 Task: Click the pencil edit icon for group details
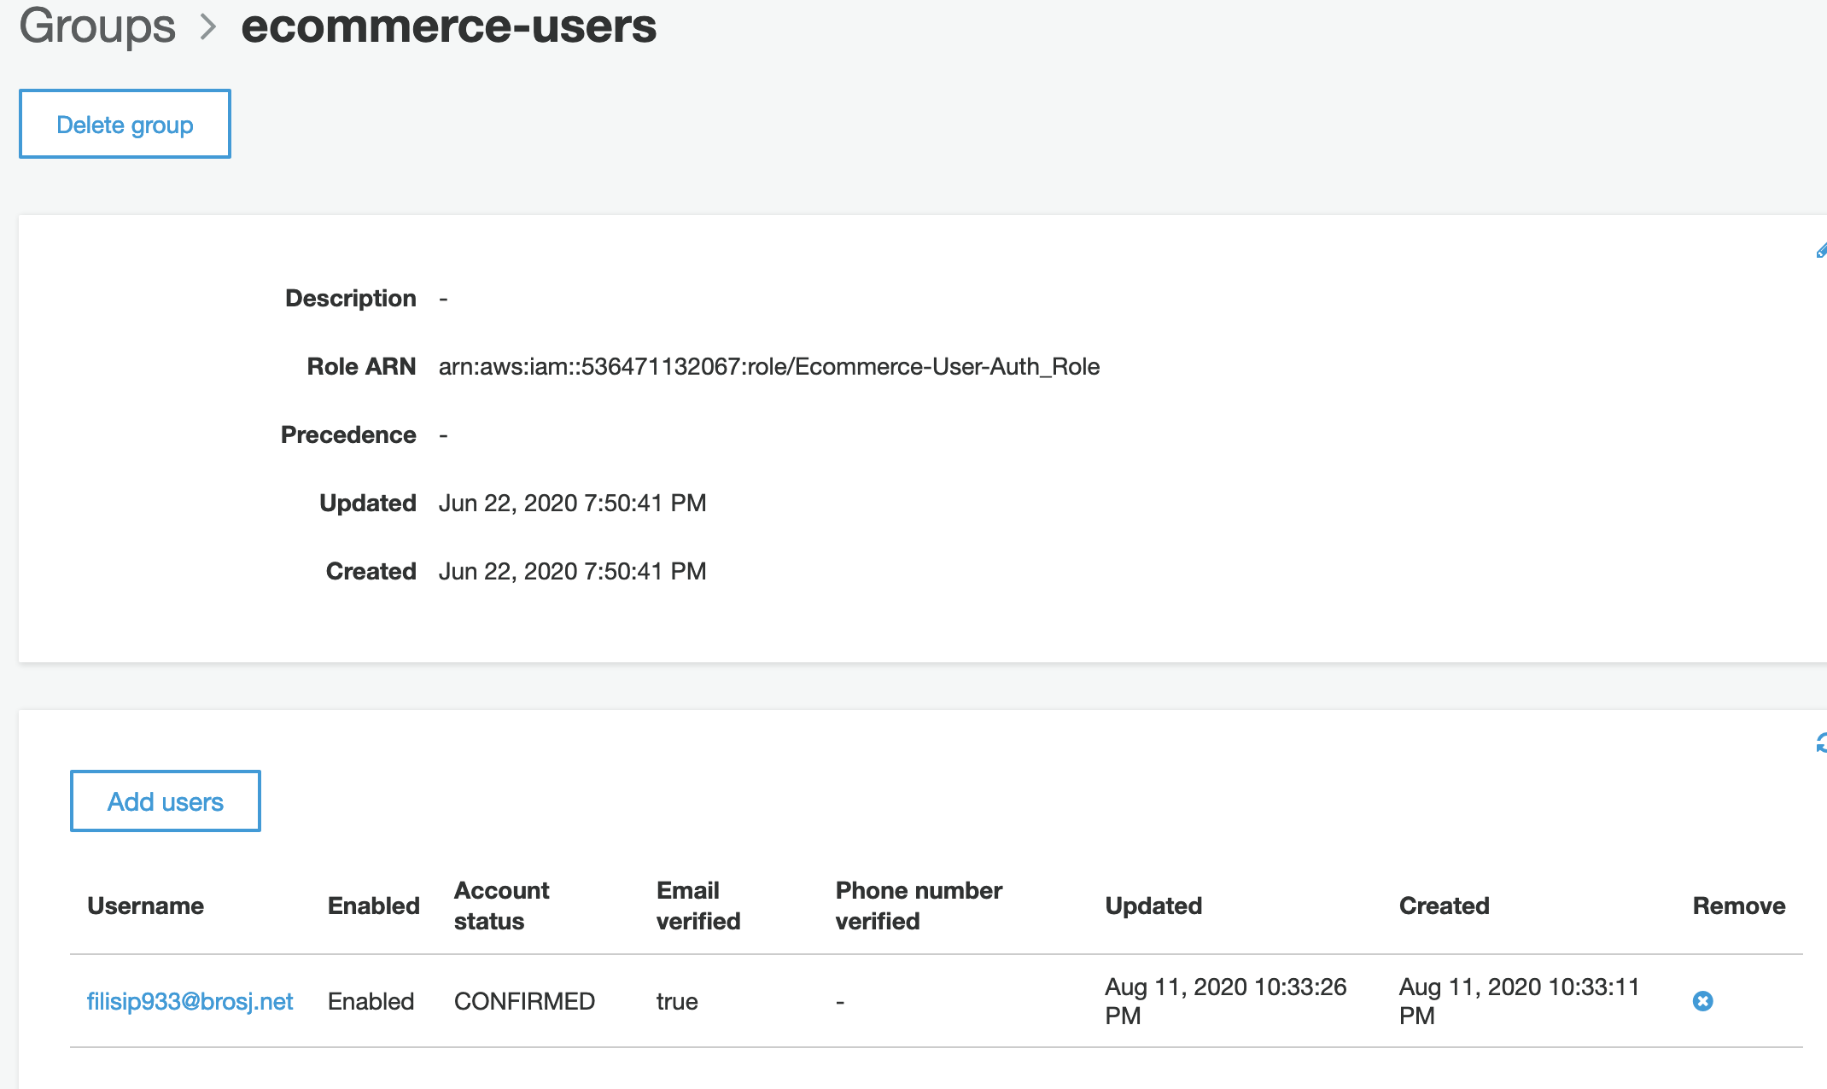point(1820,250)
